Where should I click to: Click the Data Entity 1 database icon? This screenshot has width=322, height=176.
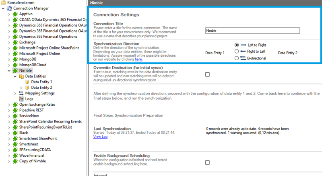[x=27, y=82]
